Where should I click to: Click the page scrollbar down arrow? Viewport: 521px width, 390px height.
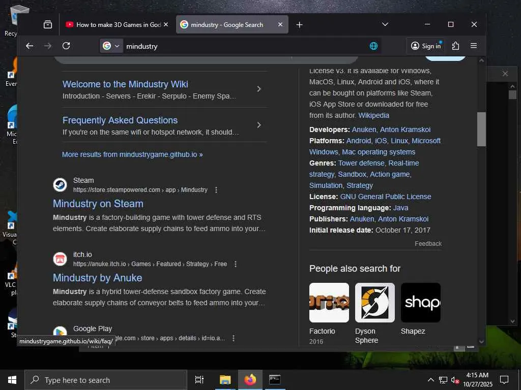[x=481, y=342]
